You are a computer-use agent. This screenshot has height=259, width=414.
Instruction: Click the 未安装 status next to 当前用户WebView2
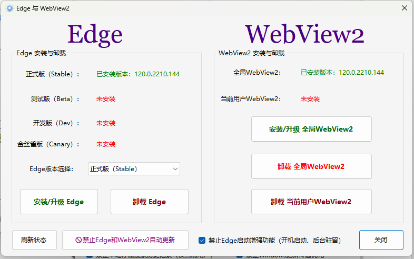tap(310, 99)
